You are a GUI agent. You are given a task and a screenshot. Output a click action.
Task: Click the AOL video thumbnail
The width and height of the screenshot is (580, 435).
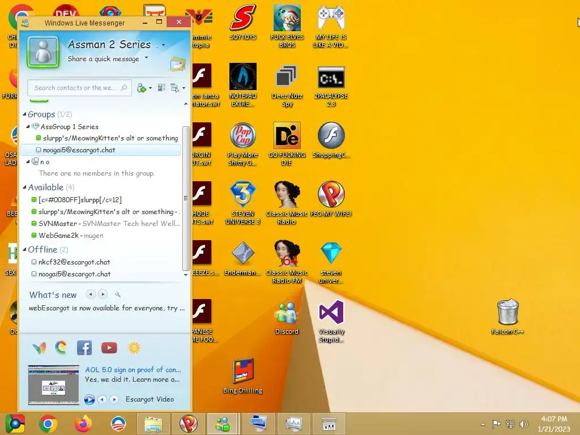click(54, 385)
